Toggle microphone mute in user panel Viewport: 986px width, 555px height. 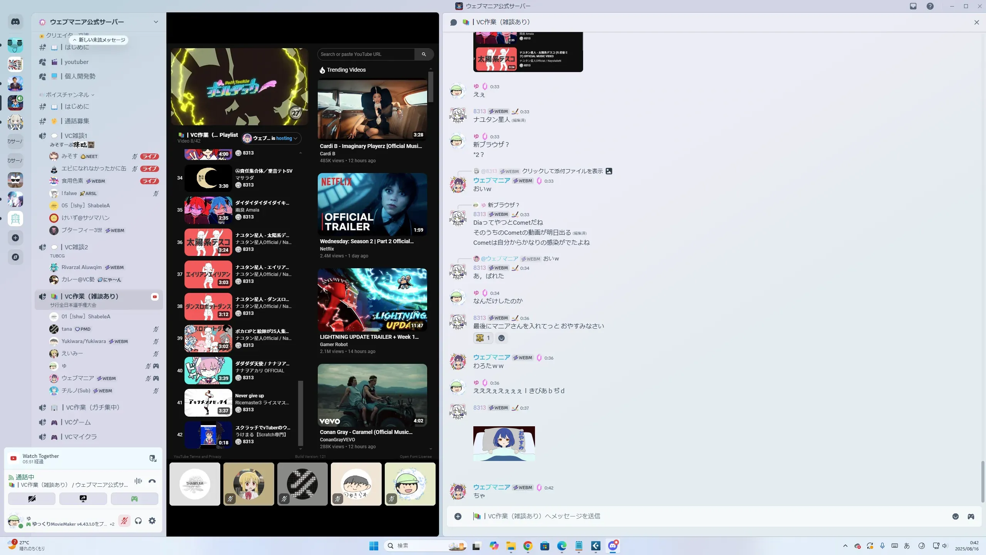pos(124,521)
